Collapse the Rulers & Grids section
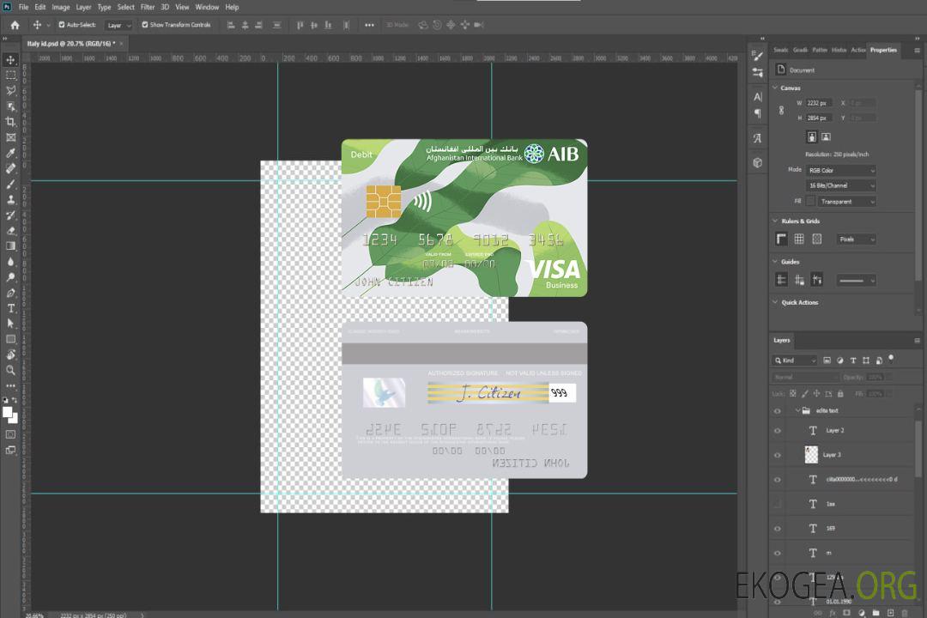The width and height of the screenshot is (927, 618). pyautogui.click(x=776, y=221)
